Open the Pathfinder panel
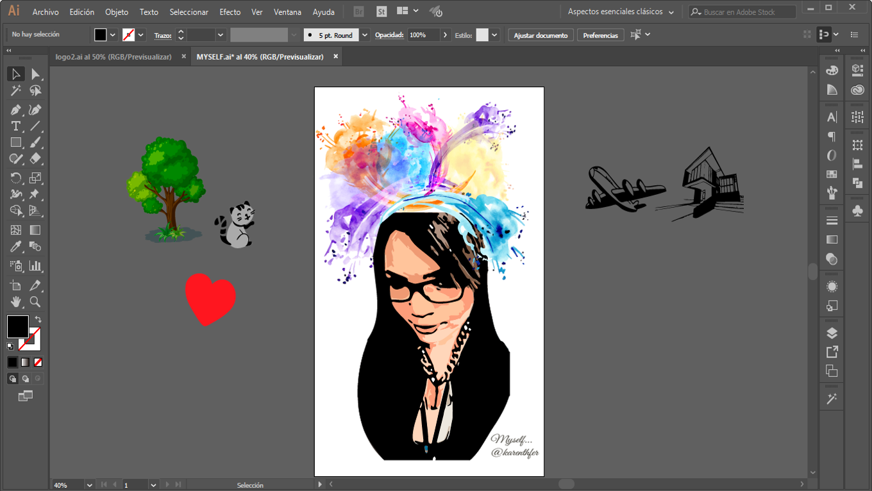 tap(858, 183)
